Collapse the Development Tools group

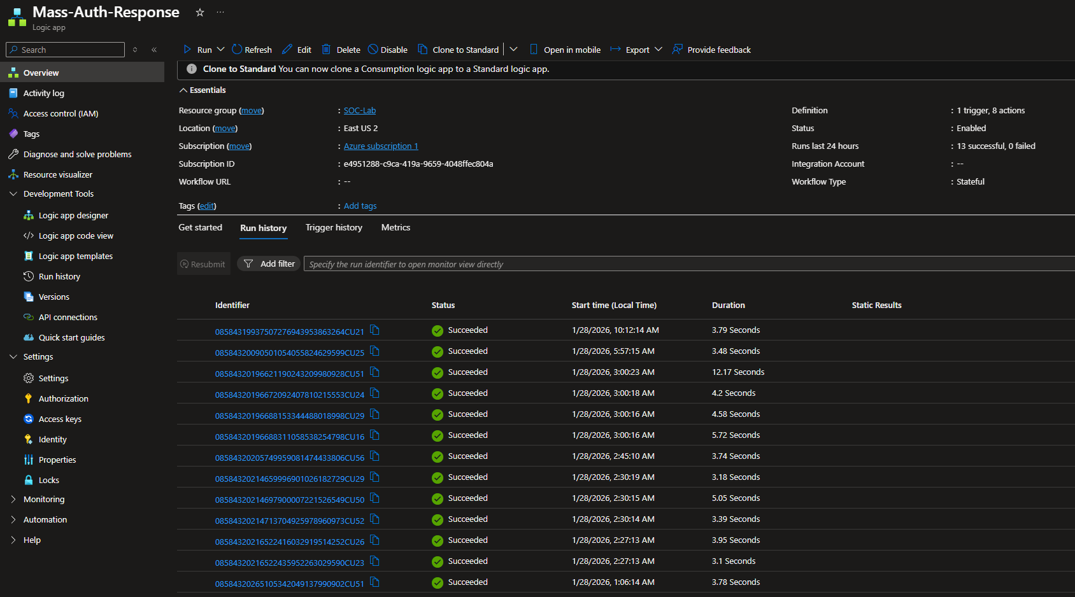tap(13, 194)
